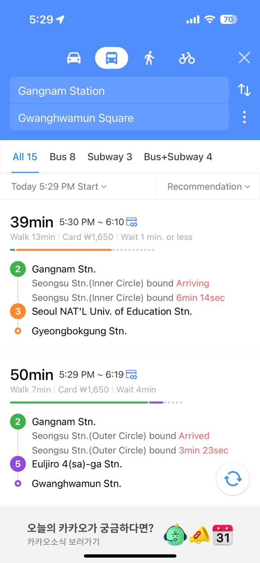Tap the refresh routes button

click(x=233, y=479)
